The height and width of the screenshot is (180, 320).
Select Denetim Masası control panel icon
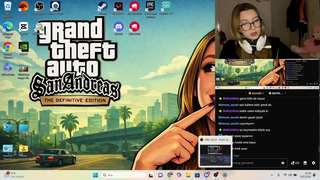click(8, 152)
